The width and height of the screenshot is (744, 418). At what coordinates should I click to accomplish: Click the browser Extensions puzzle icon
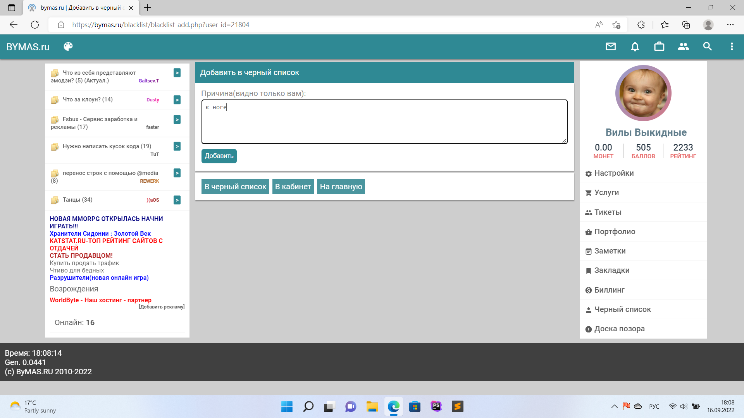click(x=641, y=25)
